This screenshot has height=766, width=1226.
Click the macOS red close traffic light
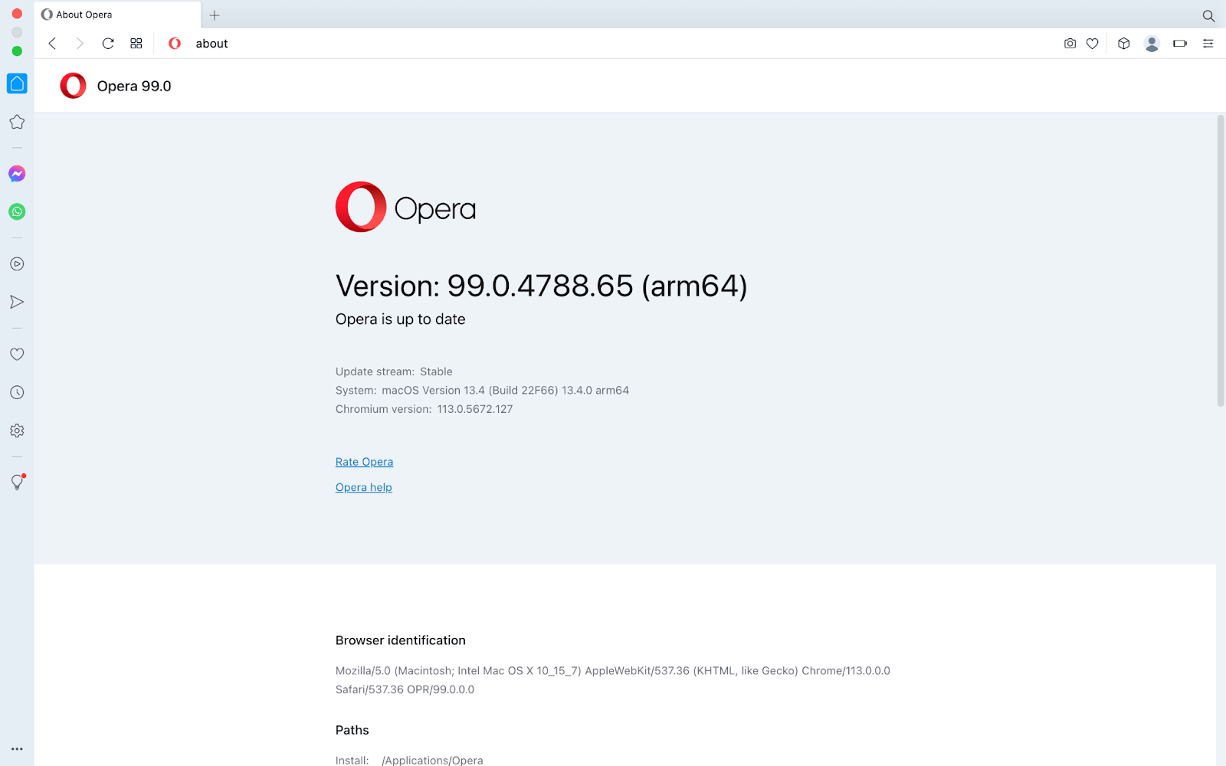tap(16, 13)
